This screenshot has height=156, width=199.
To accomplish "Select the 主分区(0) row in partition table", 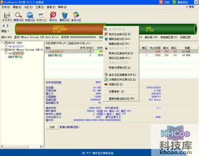I will [121, 52].
